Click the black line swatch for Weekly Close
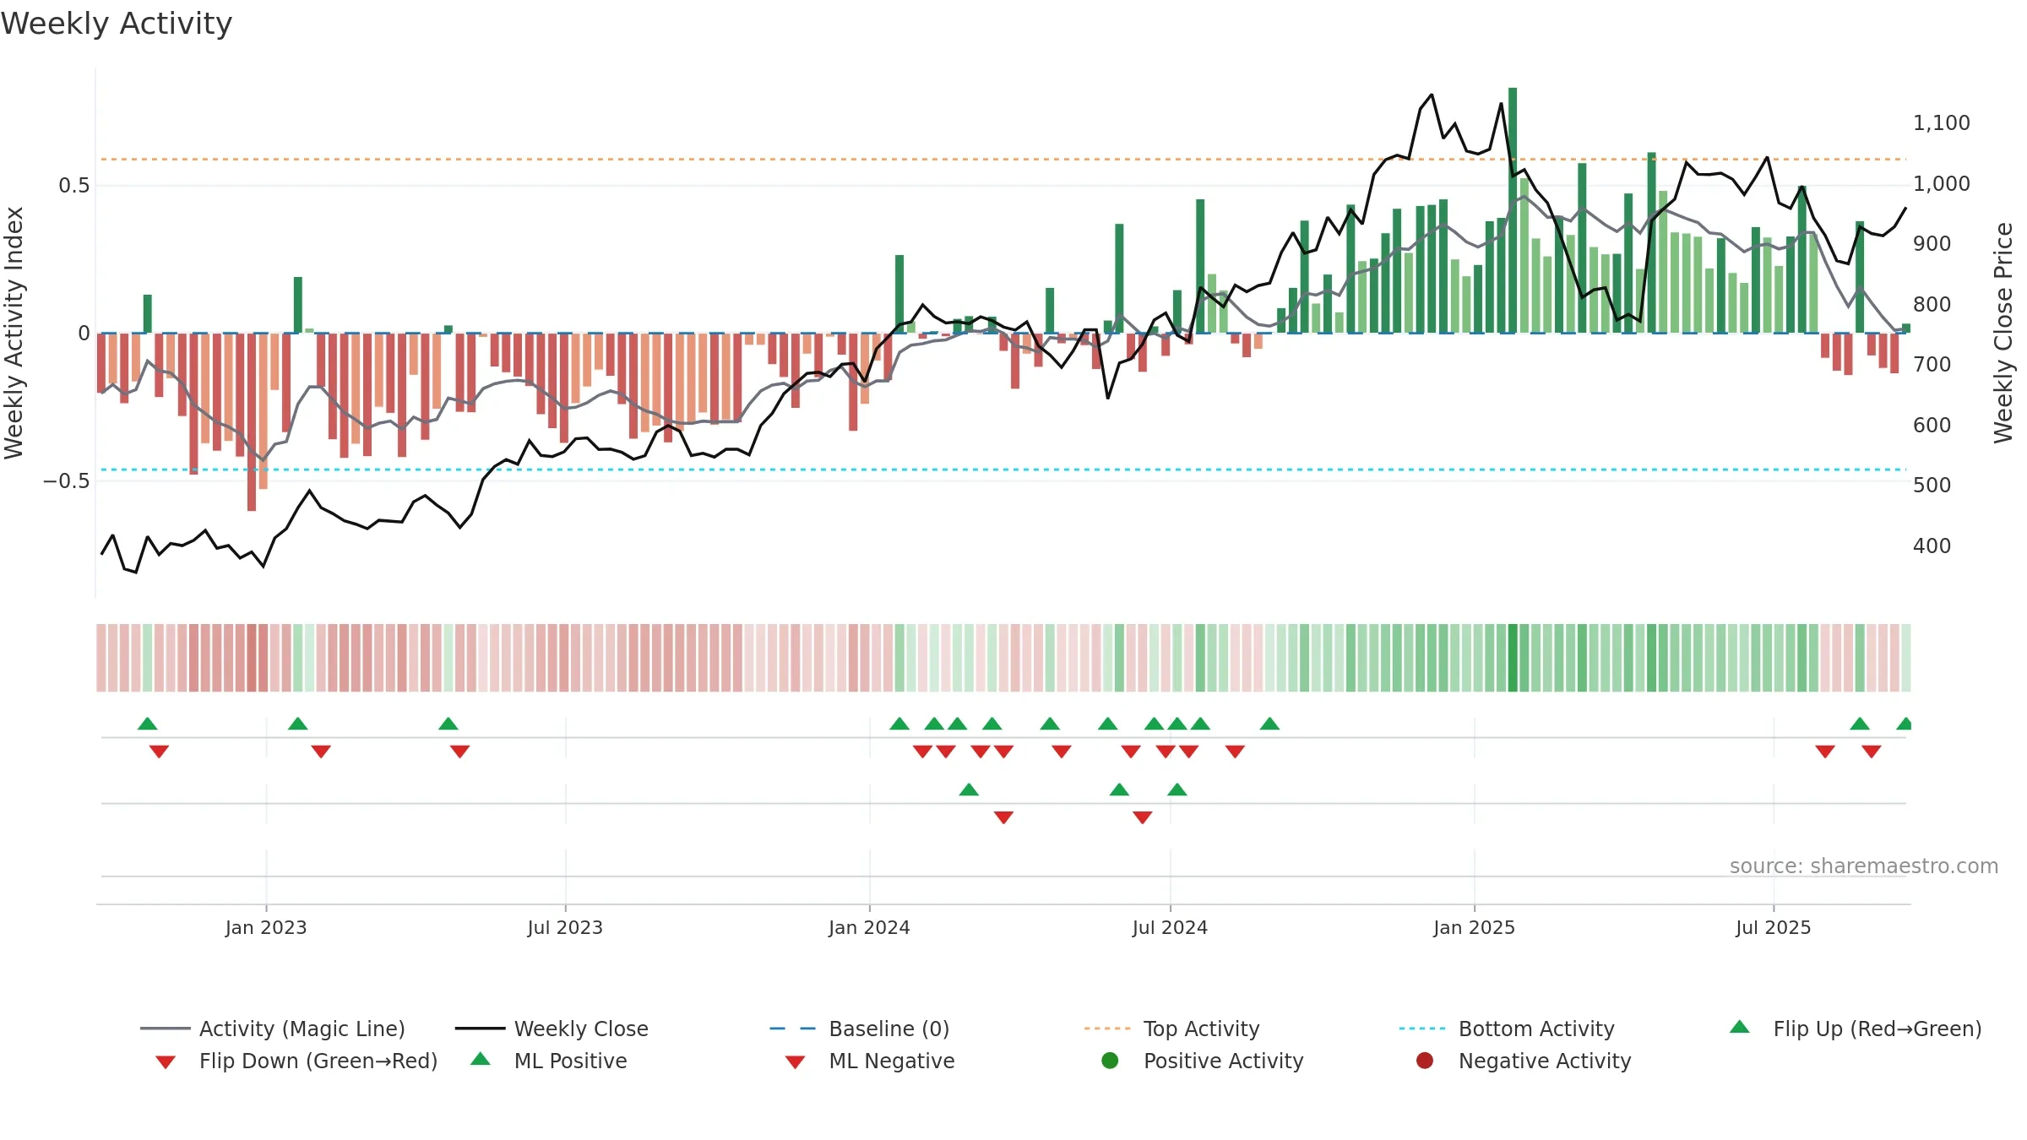Viewport: 2027px width, 1140px height. point(480,1029)
